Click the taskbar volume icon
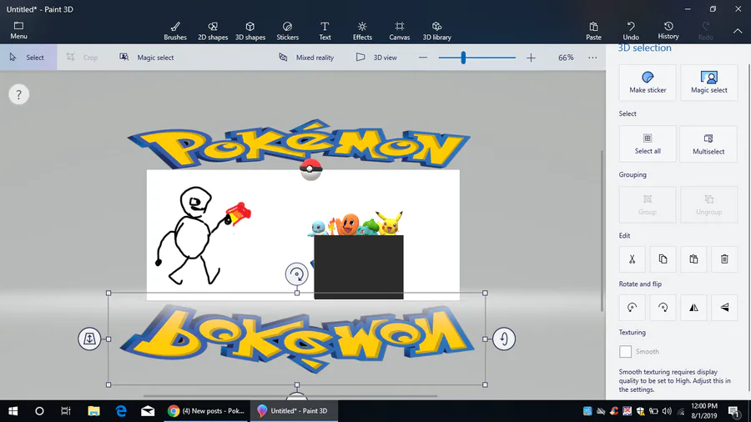 [x=666, y=411]
